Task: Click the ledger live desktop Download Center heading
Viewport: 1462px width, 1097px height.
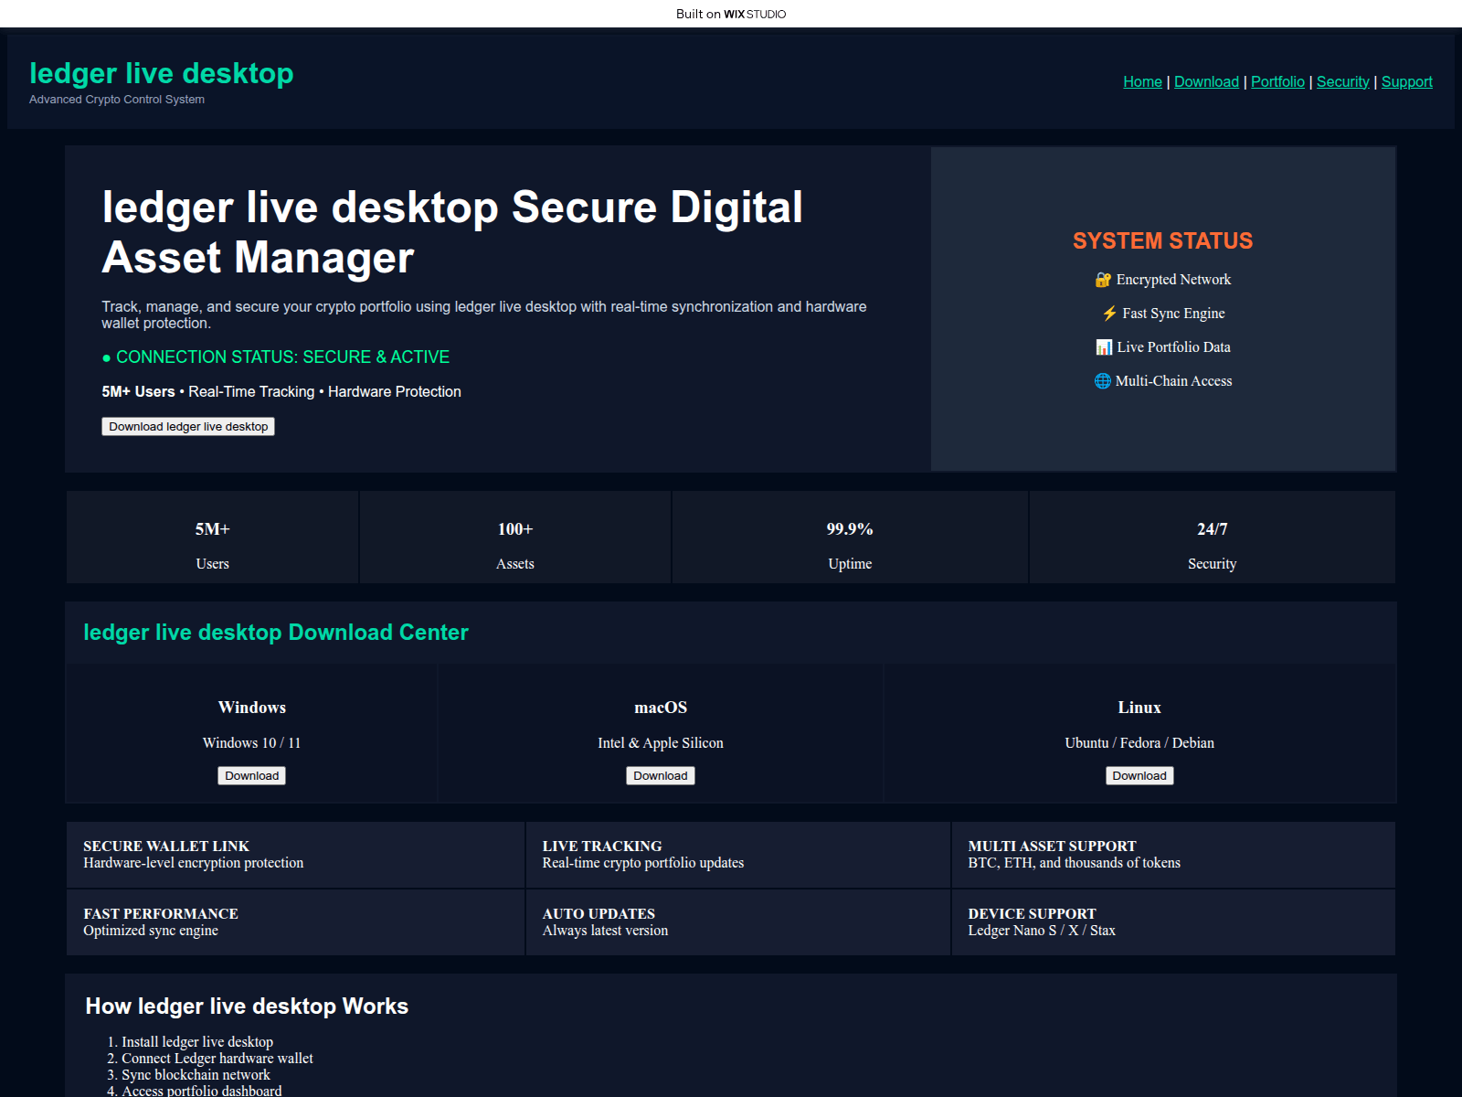Action: pyautogui.click(x=276, y=633)
